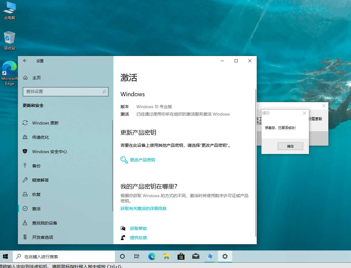This screenshot has height=268, width=351.
Task: Minimize the Settings window
Action: click(222, 61)
